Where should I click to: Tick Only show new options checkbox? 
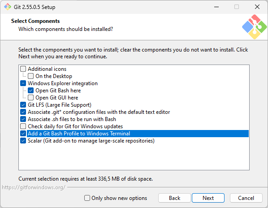pyautogui.click(x=87, y=198)
